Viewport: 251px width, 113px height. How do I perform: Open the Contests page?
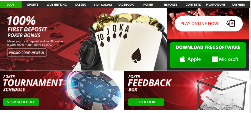click(x=193, y=5)
